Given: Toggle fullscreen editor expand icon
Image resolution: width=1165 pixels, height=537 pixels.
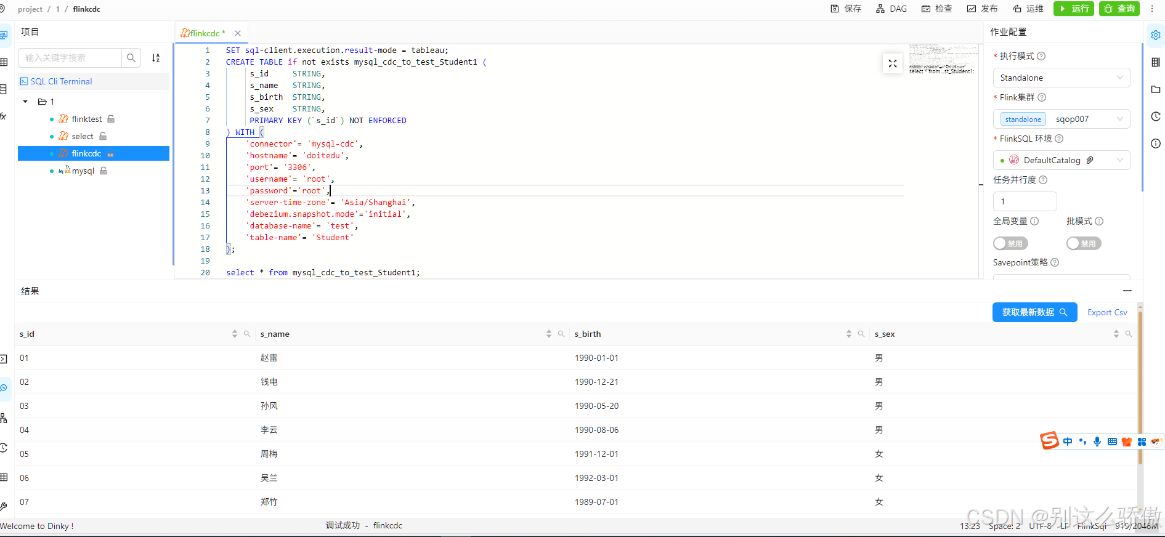Looking at the screenshot, I should click(893, 63).
